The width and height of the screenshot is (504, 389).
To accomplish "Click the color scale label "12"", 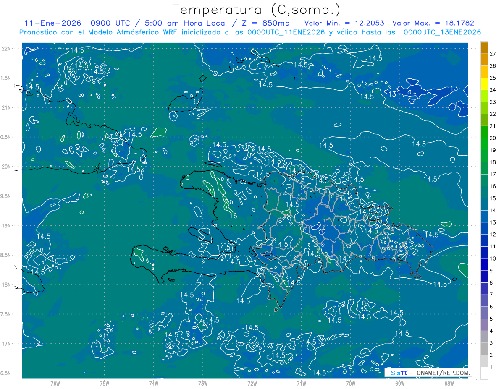I will 493,235.
